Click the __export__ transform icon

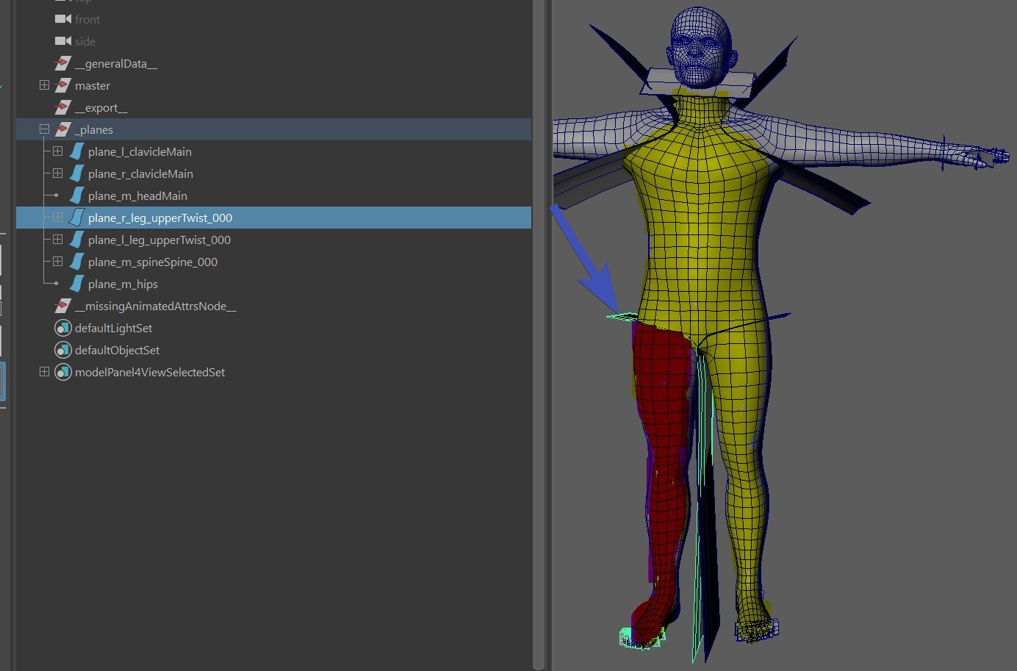coord(63,108)
